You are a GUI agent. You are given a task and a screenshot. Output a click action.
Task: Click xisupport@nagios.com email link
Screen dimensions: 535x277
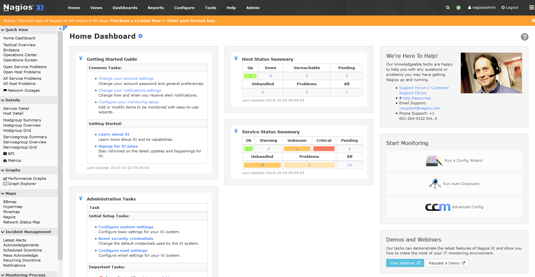pos(420,108)
